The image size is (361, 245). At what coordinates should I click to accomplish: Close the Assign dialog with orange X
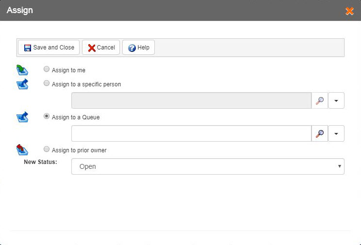tap(349, 11)
